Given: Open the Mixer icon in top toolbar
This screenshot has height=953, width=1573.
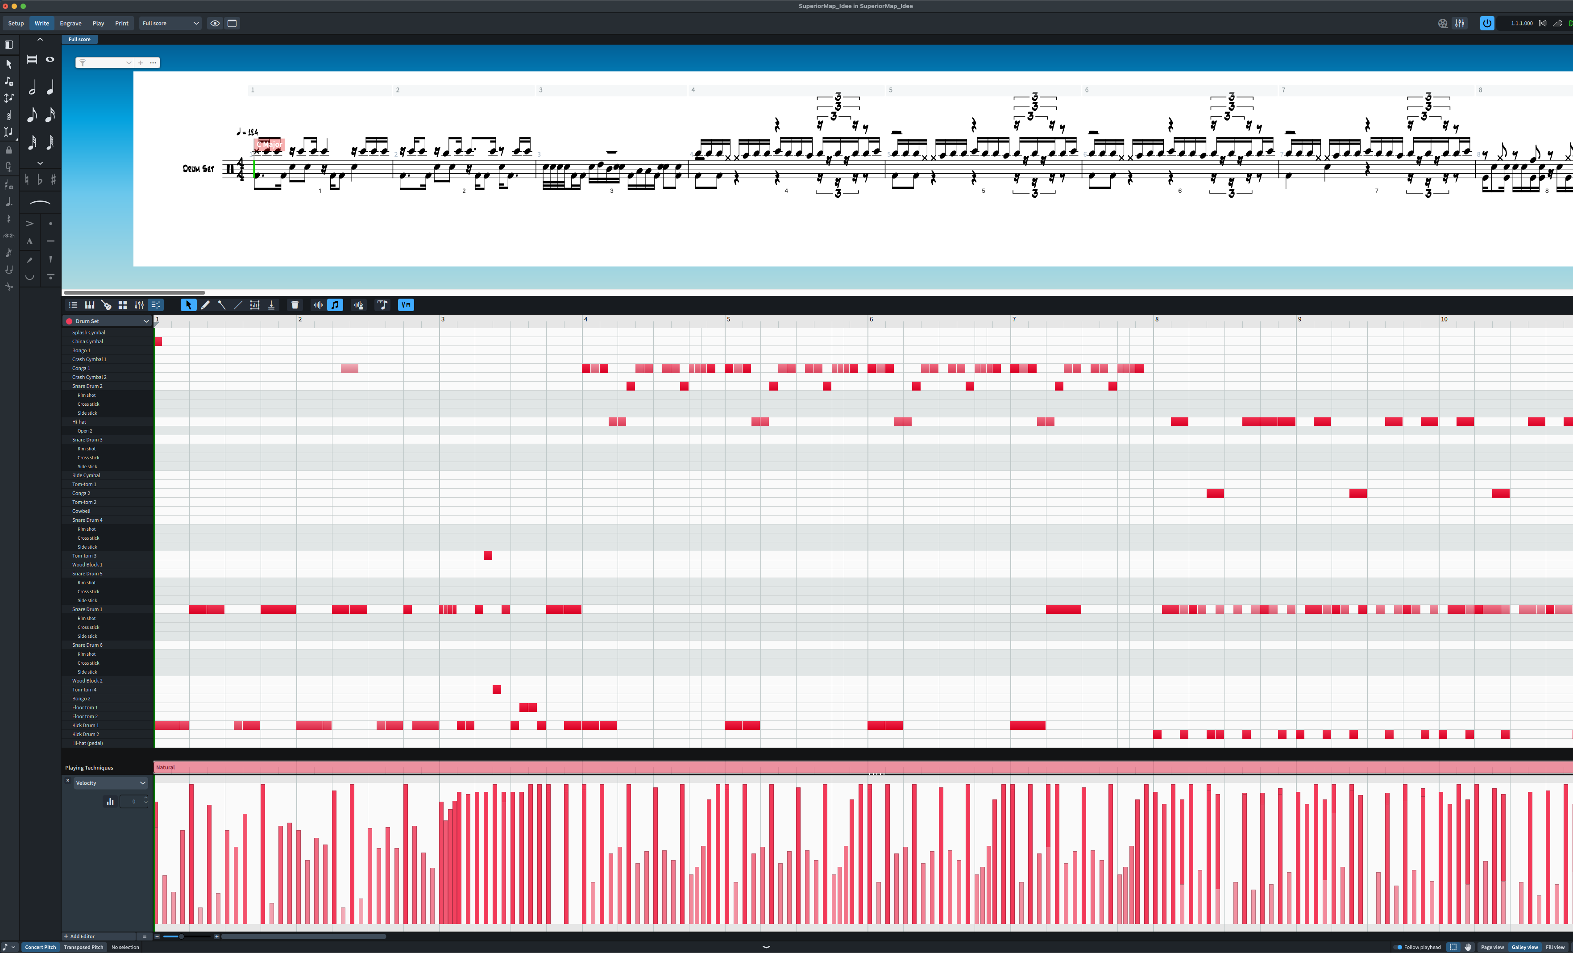Looking at the screenshot, I should [x=1459, y=24].
